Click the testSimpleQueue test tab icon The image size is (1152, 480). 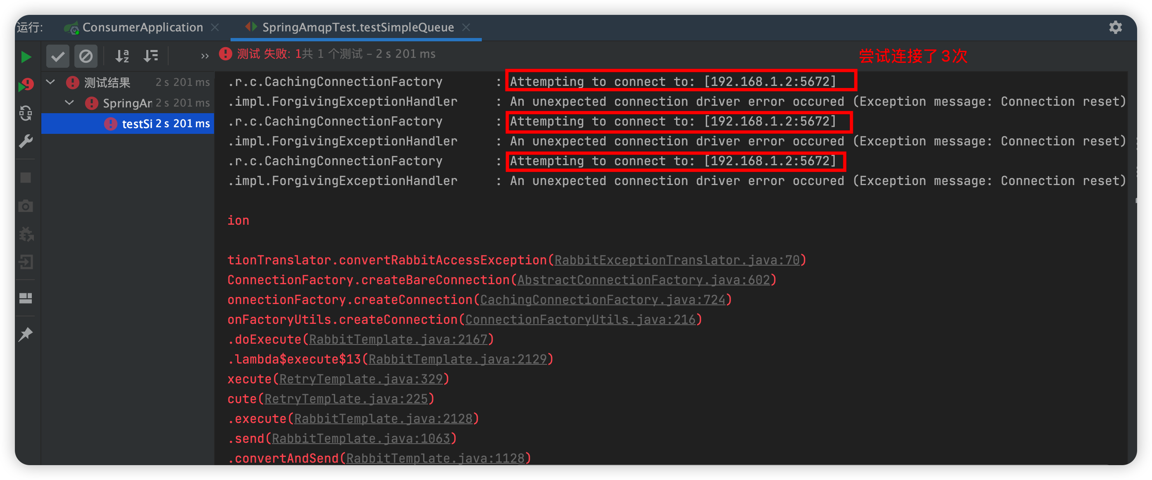click(251, 27)
